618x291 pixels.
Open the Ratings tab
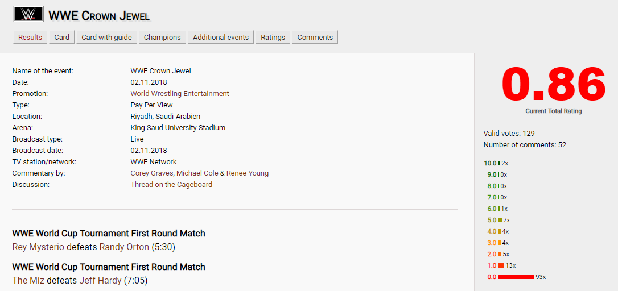(x=273, y=38)
